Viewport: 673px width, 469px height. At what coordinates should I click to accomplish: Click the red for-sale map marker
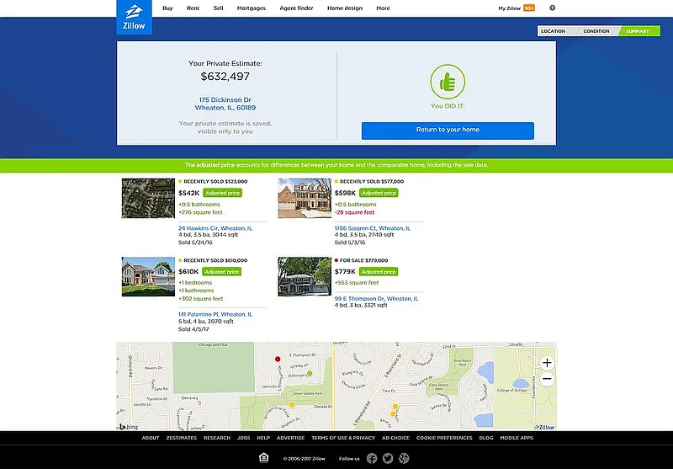(278, 359)
